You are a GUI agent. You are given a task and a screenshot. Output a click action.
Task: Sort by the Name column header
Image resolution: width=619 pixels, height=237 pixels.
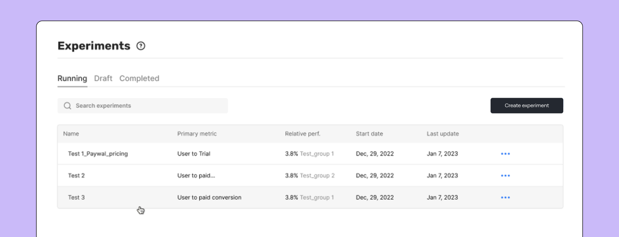pyautogui.click(x=71, y=134)
